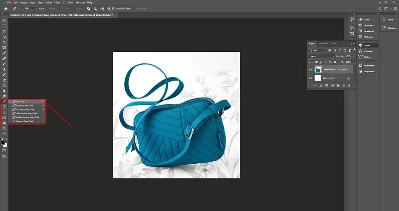
Task: Select the Blur tool
Action: (x=4, y=91)
